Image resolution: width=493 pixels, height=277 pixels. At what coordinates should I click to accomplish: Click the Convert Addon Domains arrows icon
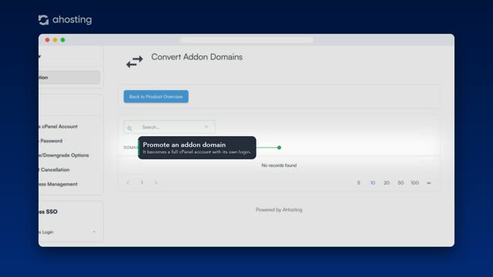coord(135,62)
